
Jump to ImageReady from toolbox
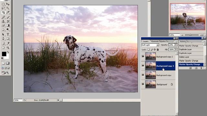pos(5,72)
